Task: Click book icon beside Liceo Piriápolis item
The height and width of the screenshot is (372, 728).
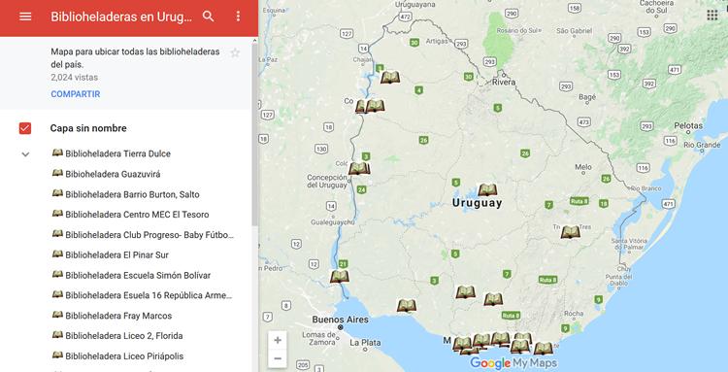Action: (x=57, y=355)
